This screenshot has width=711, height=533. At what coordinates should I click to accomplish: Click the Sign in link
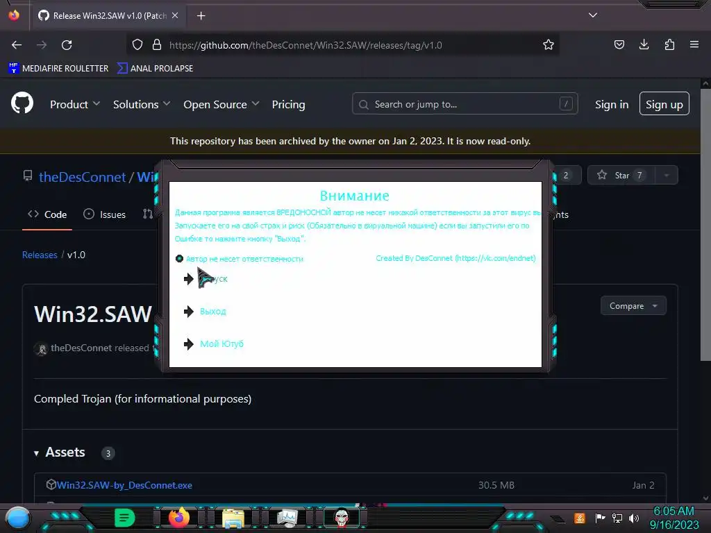tap(612, 104)
